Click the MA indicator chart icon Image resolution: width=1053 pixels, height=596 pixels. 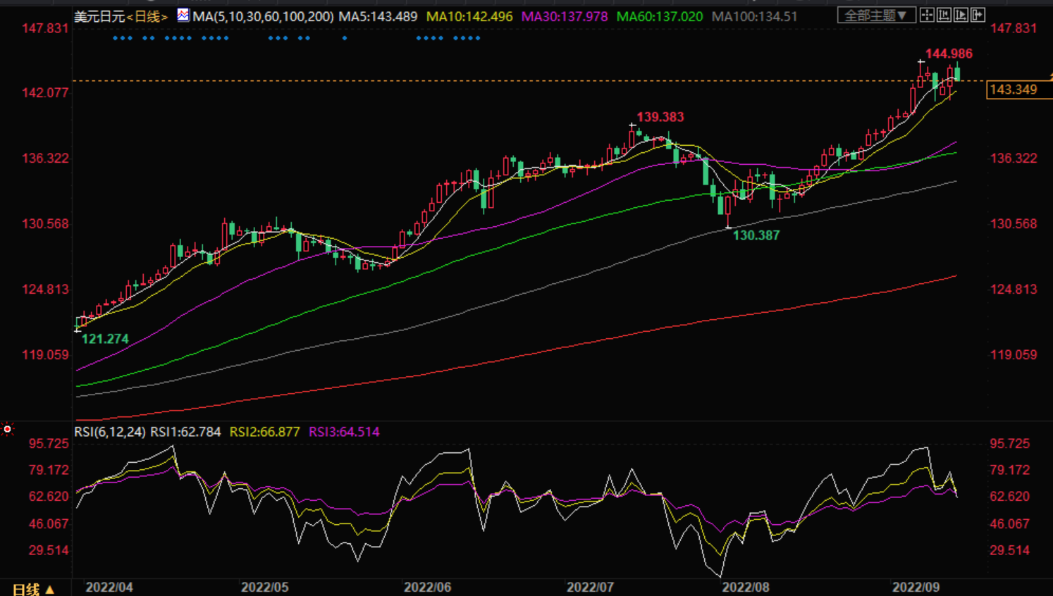tap(183, 15)
